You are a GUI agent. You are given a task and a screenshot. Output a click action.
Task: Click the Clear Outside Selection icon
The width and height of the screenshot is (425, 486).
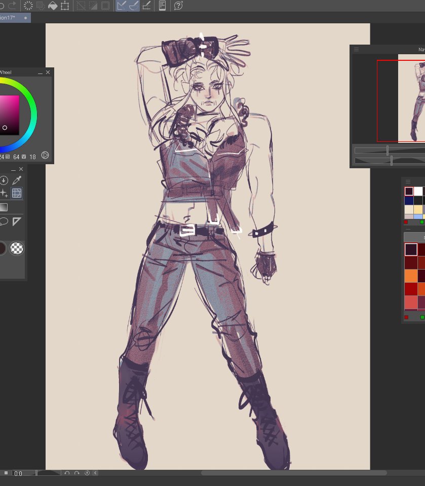click(41, 6)
